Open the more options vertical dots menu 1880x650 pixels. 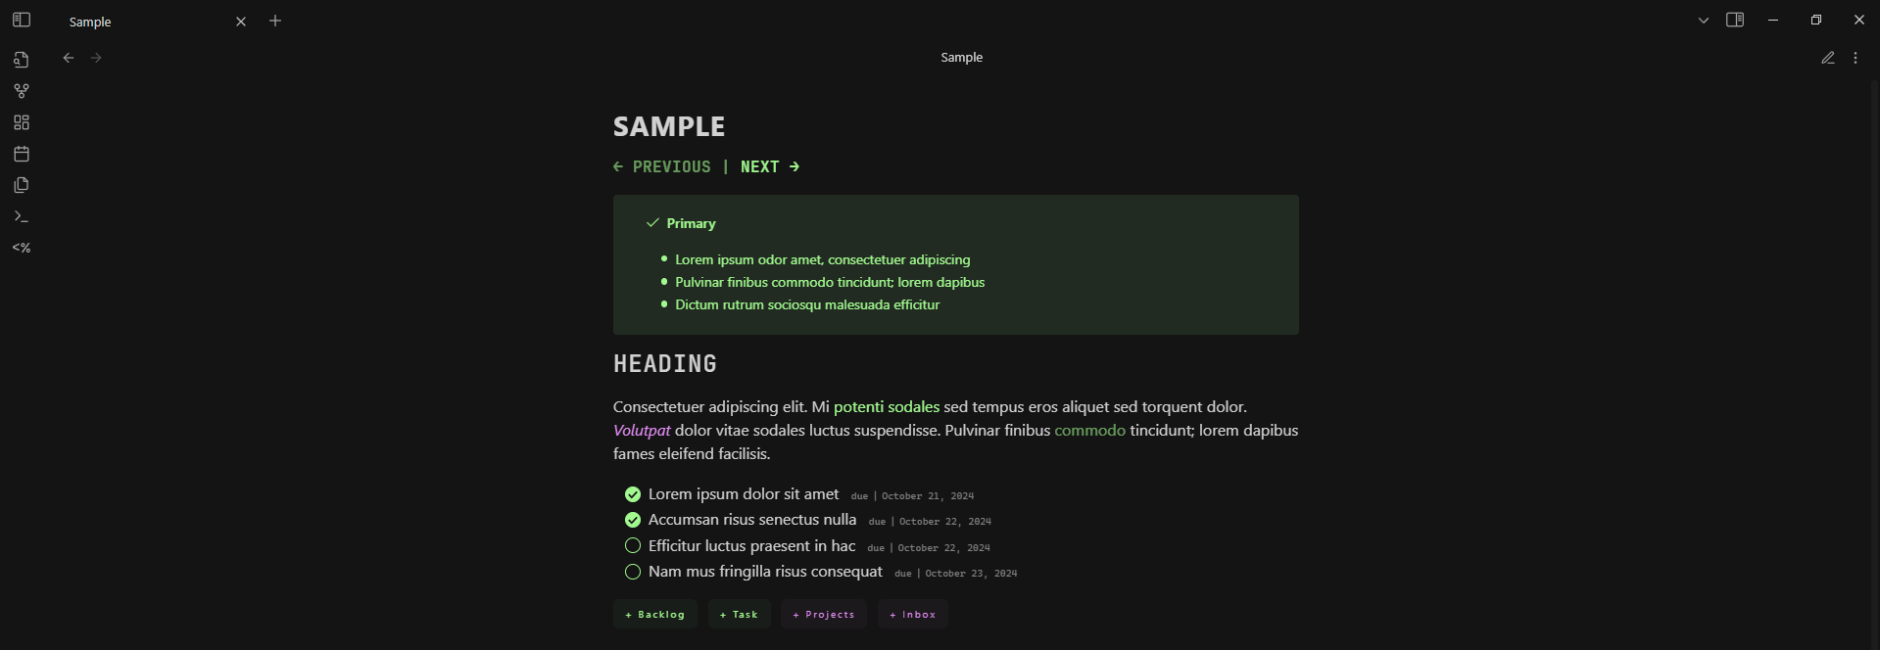click(x=1856, y=58)
